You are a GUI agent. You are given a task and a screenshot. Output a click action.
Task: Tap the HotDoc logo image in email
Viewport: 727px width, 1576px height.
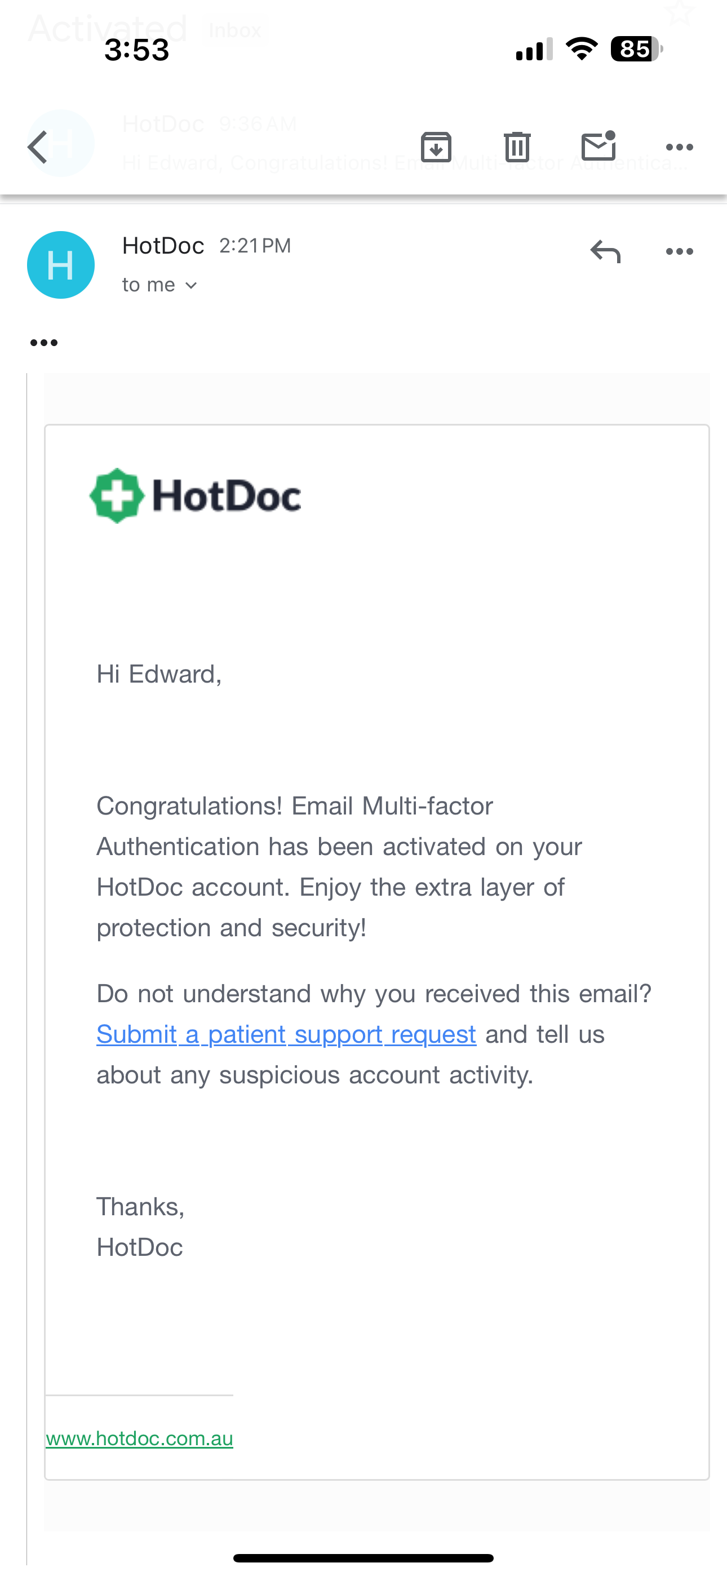click(x=195, y=495)
